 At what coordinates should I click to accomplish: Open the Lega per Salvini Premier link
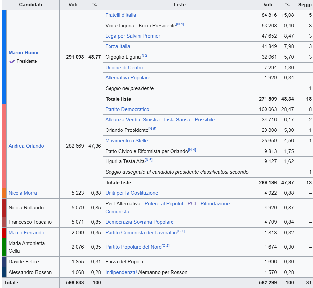133,36
